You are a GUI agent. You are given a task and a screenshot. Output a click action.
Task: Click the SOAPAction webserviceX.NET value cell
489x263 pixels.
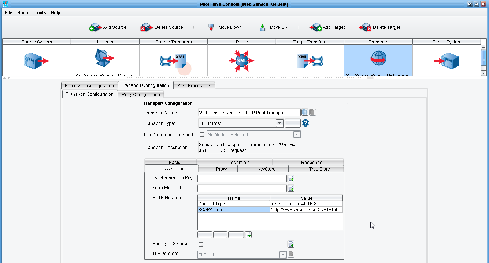(306, 210)
